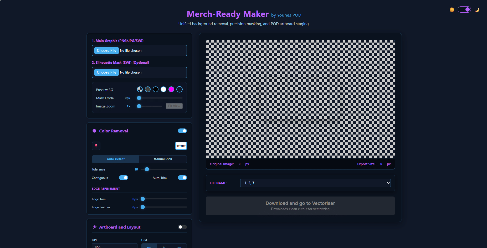
Task: Click the pin color picker icon
Action: pos(96,146)
